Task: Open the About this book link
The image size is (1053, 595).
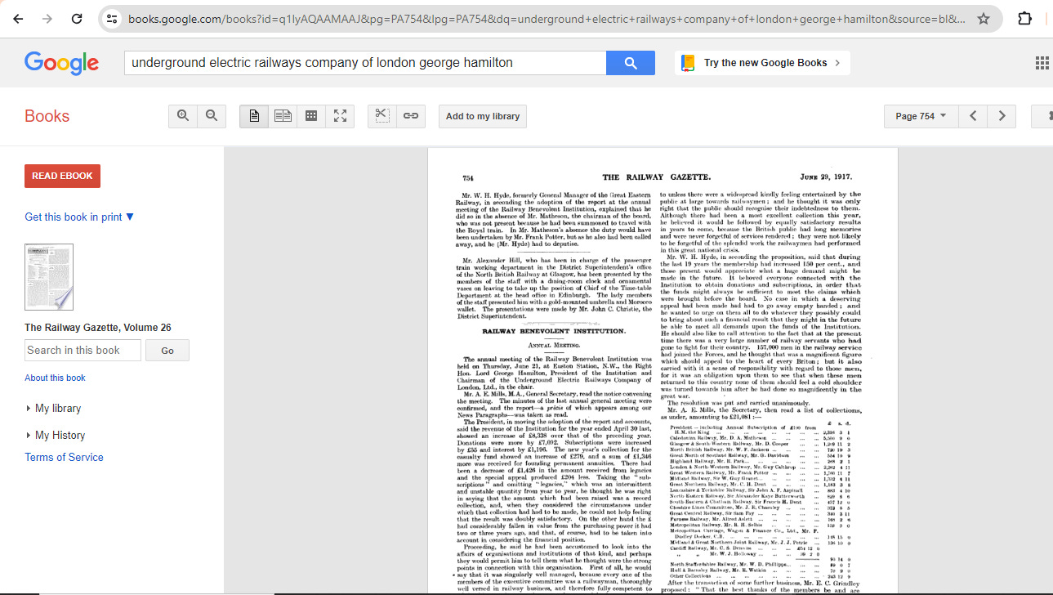Action: [x=55, y=378]
